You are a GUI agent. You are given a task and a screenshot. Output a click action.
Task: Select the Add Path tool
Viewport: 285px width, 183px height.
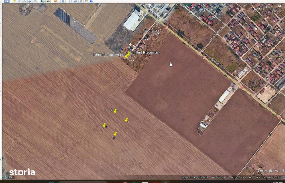[25, 1]
